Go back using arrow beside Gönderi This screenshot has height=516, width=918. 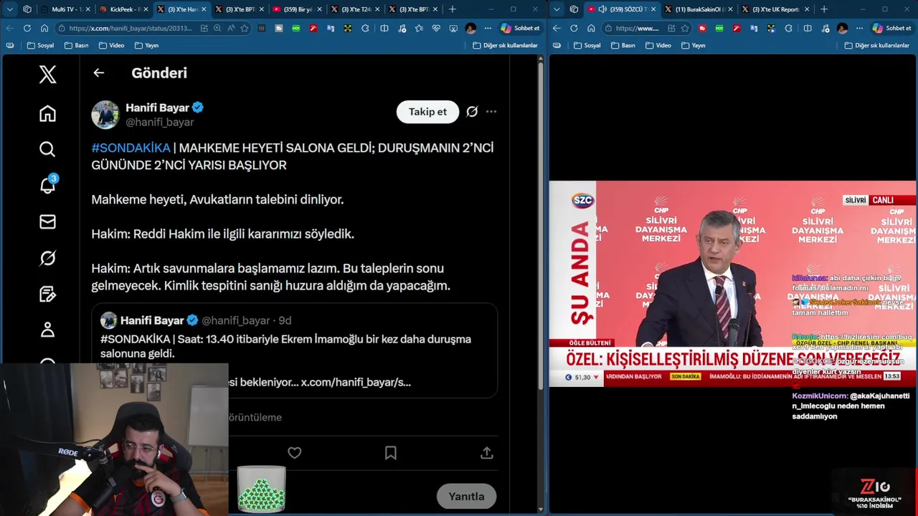(x=98, y=72)
